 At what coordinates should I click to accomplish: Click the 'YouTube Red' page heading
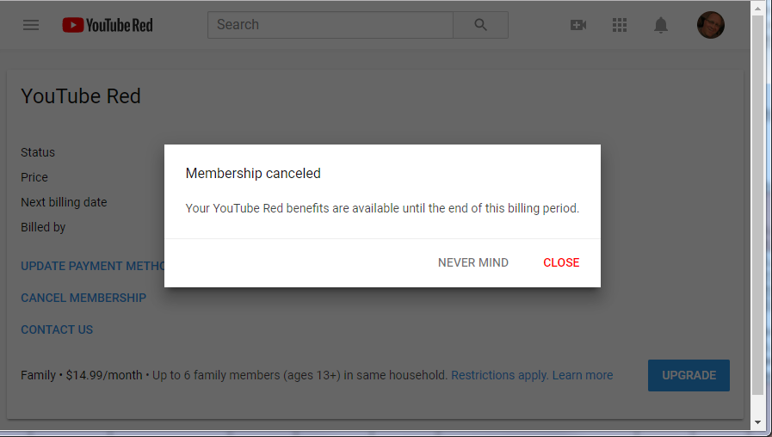pos(81,96)
